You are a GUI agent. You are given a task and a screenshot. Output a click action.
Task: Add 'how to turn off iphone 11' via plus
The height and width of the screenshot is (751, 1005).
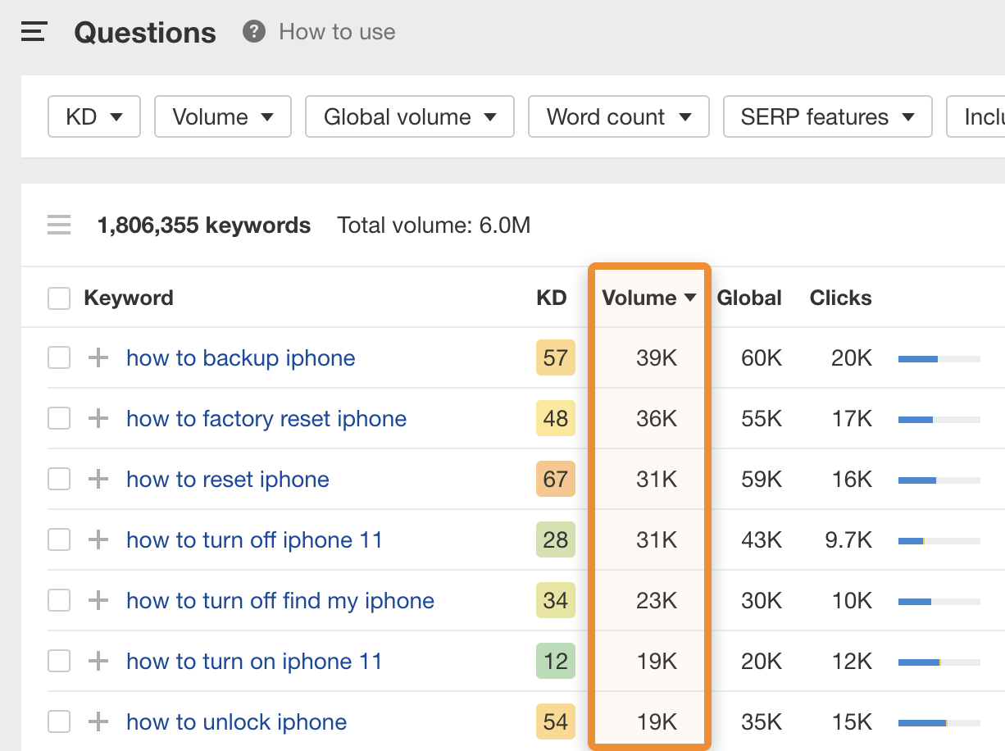98,540
